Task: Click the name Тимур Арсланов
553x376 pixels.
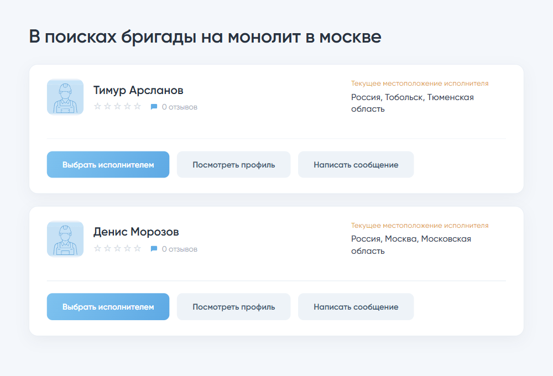Action: pyautogui.click(x=138, y=90)
